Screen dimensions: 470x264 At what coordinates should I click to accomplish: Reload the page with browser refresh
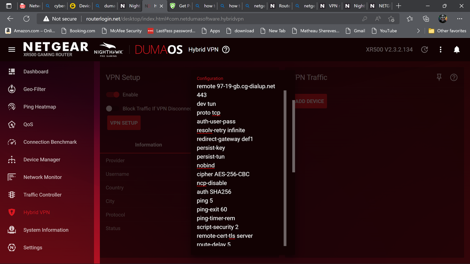[x=26, y=19]
